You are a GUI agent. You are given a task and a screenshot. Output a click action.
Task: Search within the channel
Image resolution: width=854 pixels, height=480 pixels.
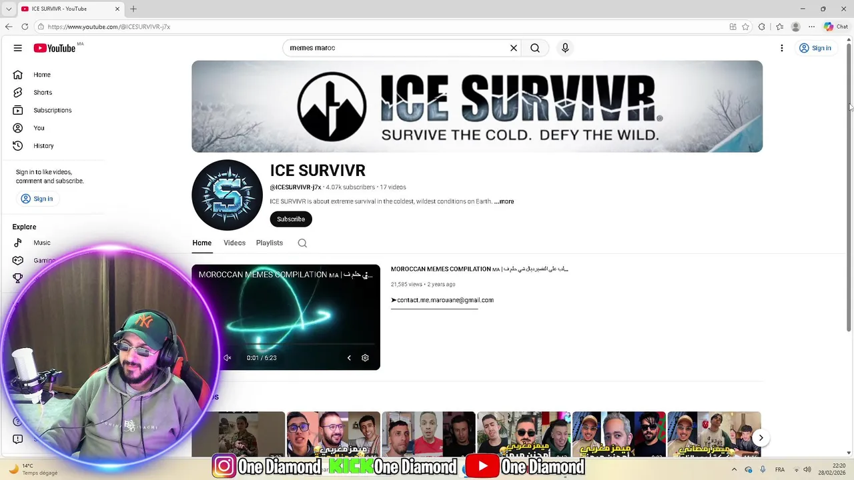pos(302,243)
